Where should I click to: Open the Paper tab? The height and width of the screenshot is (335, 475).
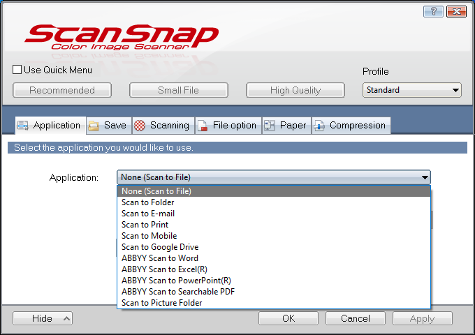(x=286, y=126)
